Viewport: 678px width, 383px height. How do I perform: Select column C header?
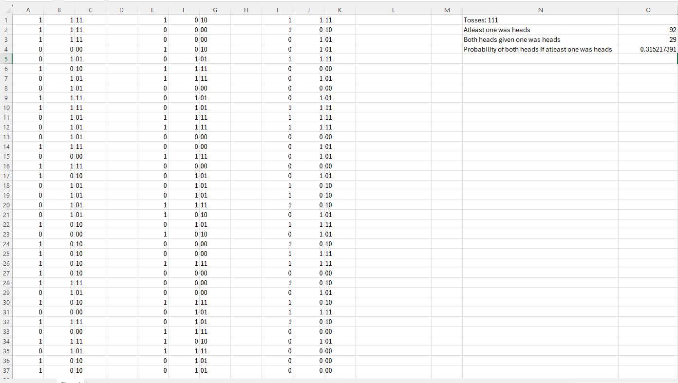[x=90, y=10]
